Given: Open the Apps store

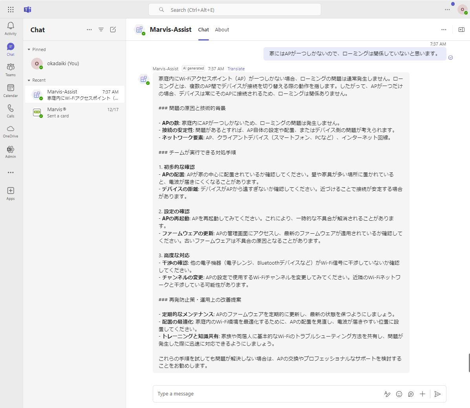Looking at the screenshot, I should [11, 193].
